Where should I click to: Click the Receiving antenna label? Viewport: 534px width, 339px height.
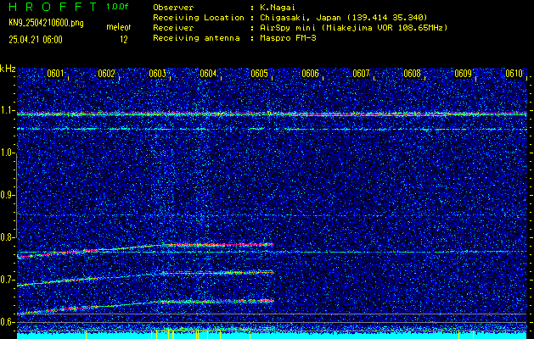click(196, 38)
